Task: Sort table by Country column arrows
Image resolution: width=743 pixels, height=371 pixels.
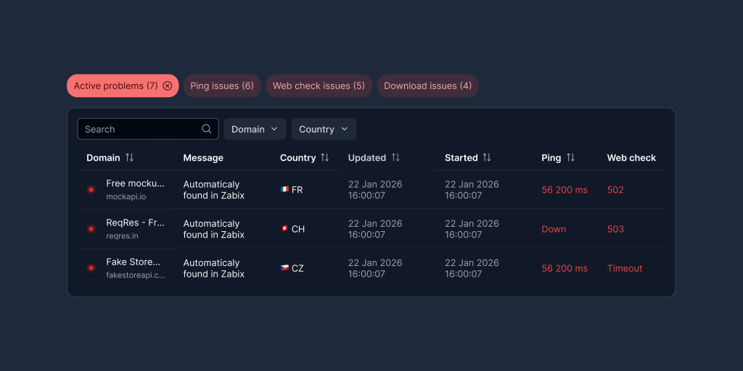Action: point(324,157)
